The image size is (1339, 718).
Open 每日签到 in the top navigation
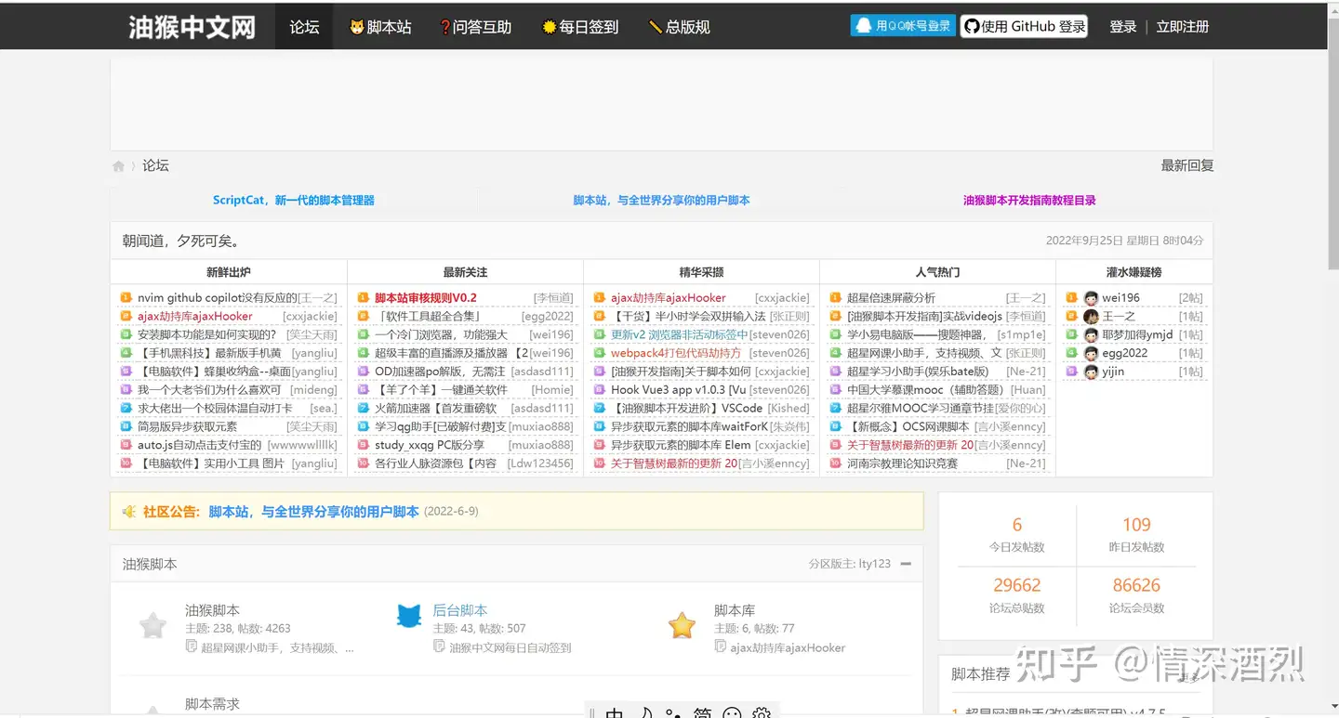click(581, 27)
